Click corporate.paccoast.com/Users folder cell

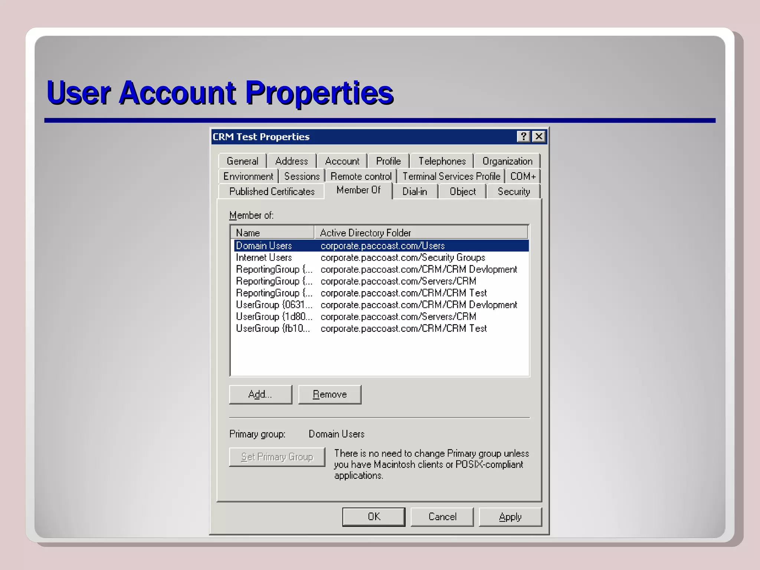click(383, 246)
